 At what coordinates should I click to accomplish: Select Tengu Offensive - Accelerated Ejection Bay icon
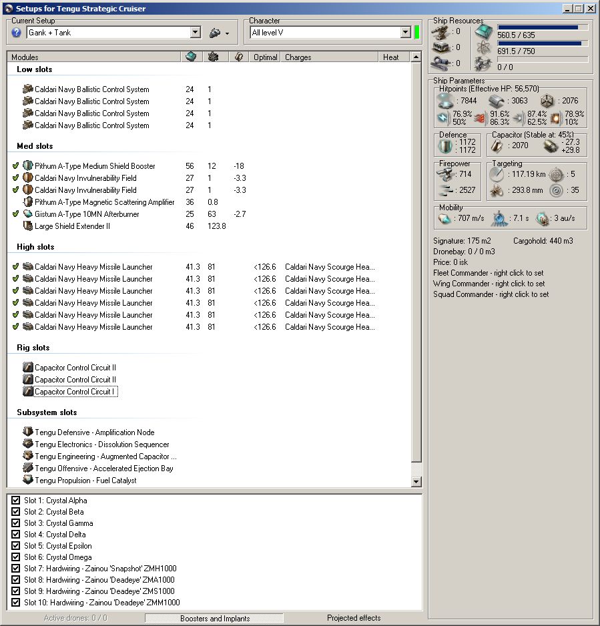(x=27, y=468)
